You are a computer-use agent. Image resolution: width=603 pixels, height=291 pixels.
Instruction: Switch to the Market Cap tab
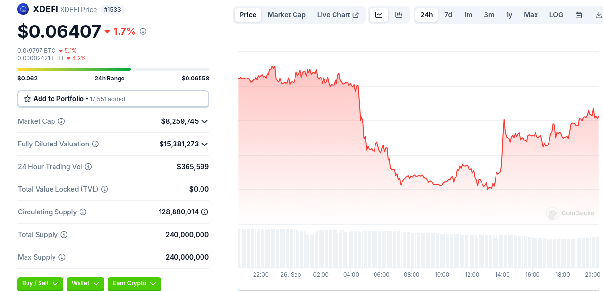(x=286, y=15)
